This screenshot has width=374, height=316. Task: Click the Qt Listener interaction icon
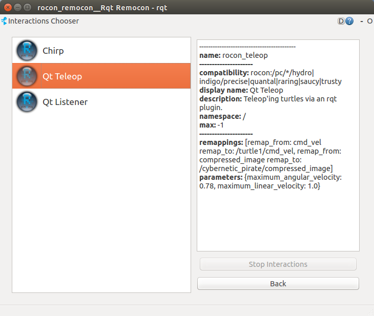tap(27, 102)
